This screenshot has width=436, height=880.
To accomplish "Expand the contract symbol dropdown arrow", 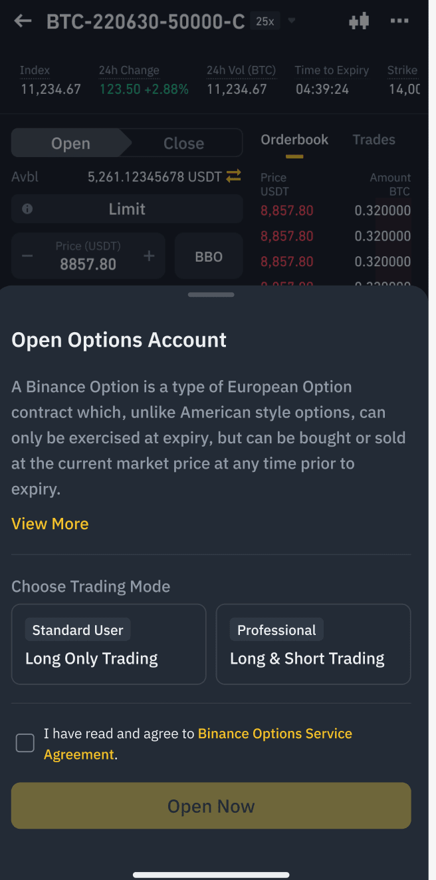I will 291,21.
